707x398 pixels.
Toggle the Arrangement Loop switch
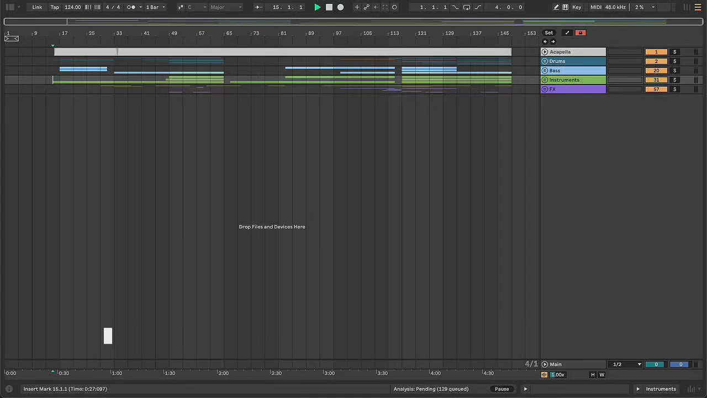tap(466, 7)
